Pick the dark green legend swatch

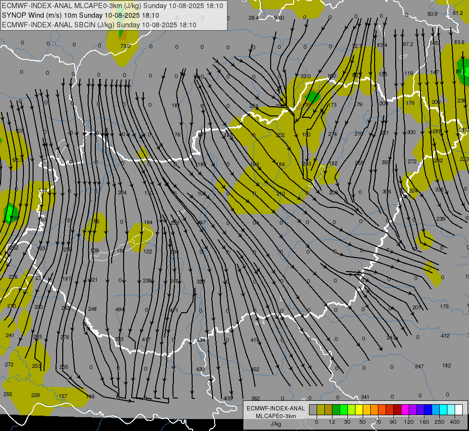tap(336, 410)
